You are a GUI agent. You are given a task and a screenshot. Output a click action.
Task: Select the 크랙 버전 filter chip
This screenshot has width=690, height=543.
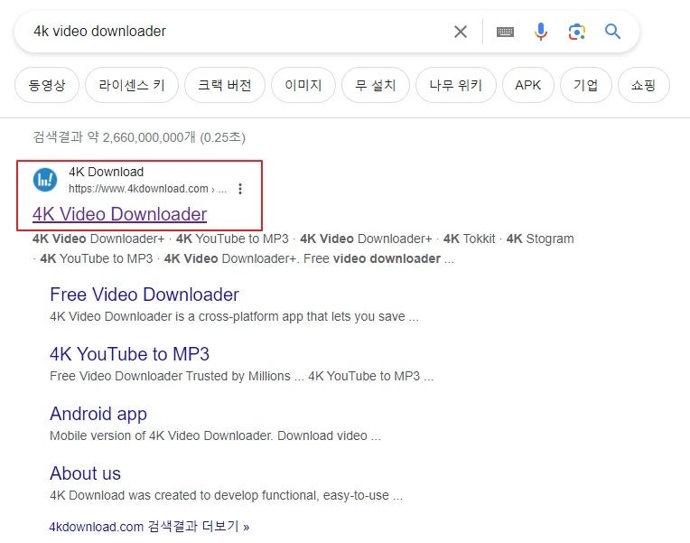pos(224,85)
